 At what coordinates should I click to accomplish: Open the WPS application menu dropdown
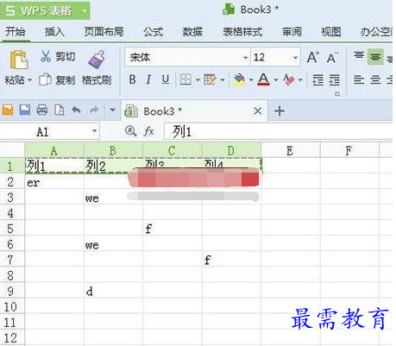click(85, 11)
